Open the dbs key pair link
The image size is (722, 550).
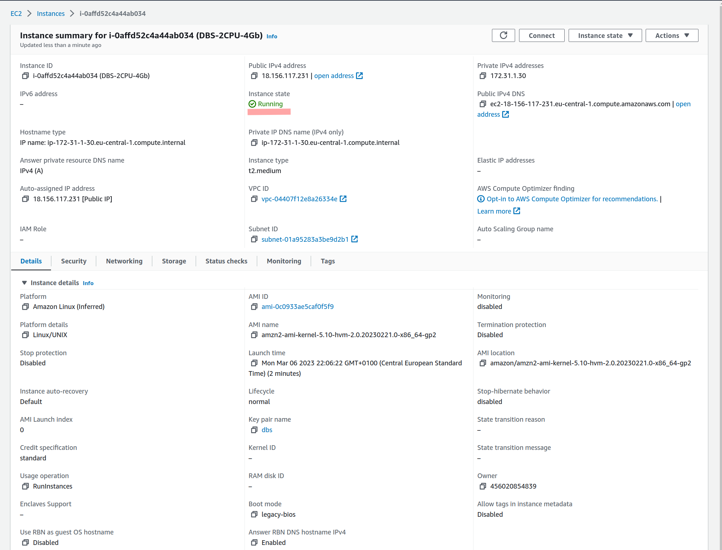267,430
